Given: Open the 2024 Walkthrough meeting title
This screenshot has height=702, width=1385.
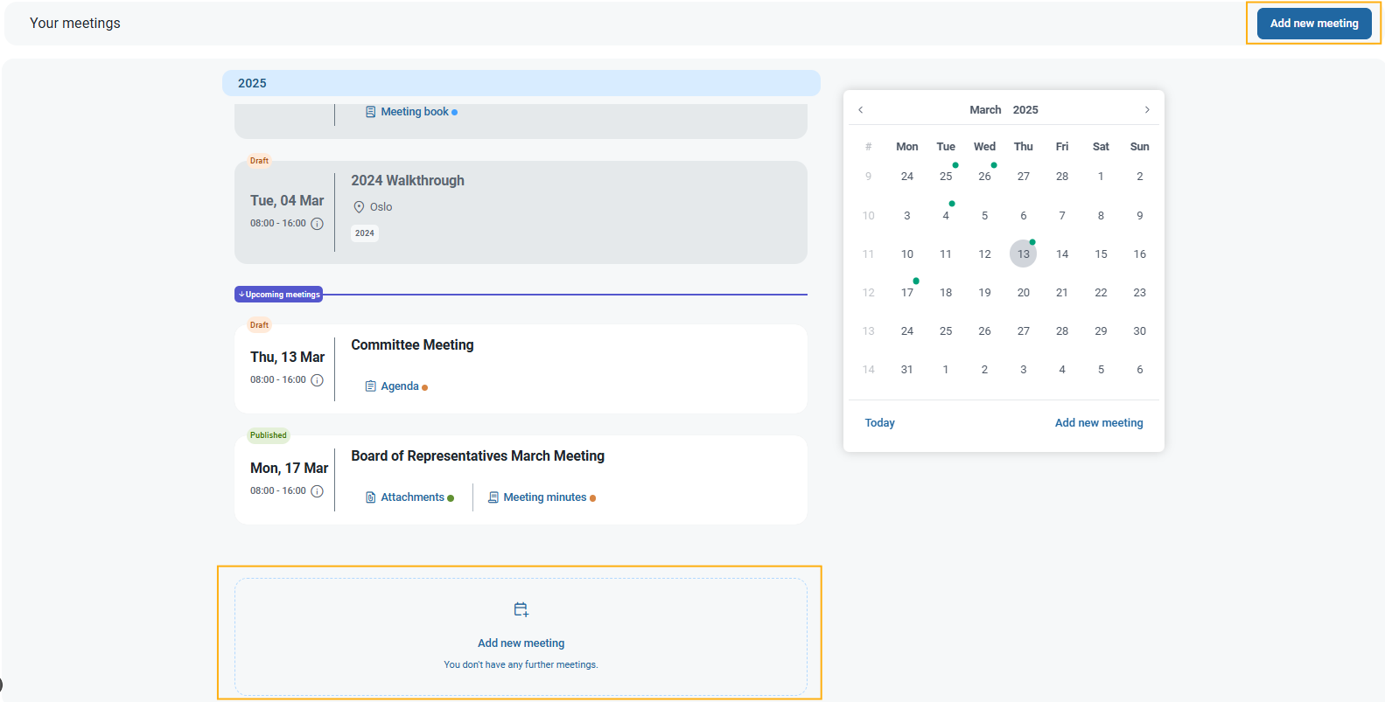Looking at the screenshot, I should point(408,181).
